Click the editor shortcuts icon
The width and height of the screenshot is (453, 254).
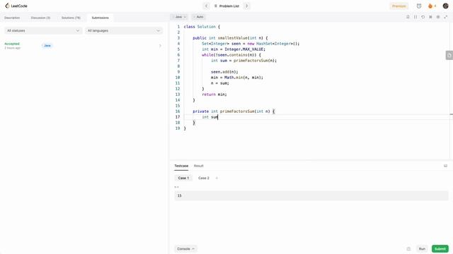tap(430, 17)
